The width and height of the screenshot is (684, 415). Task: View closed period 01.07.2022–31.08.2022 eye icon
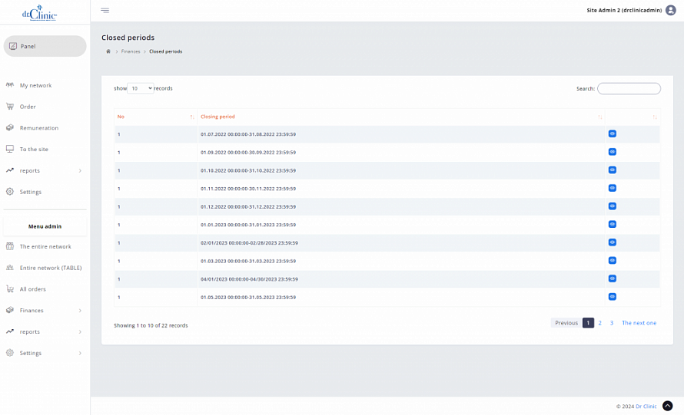(x=612, y=133)
